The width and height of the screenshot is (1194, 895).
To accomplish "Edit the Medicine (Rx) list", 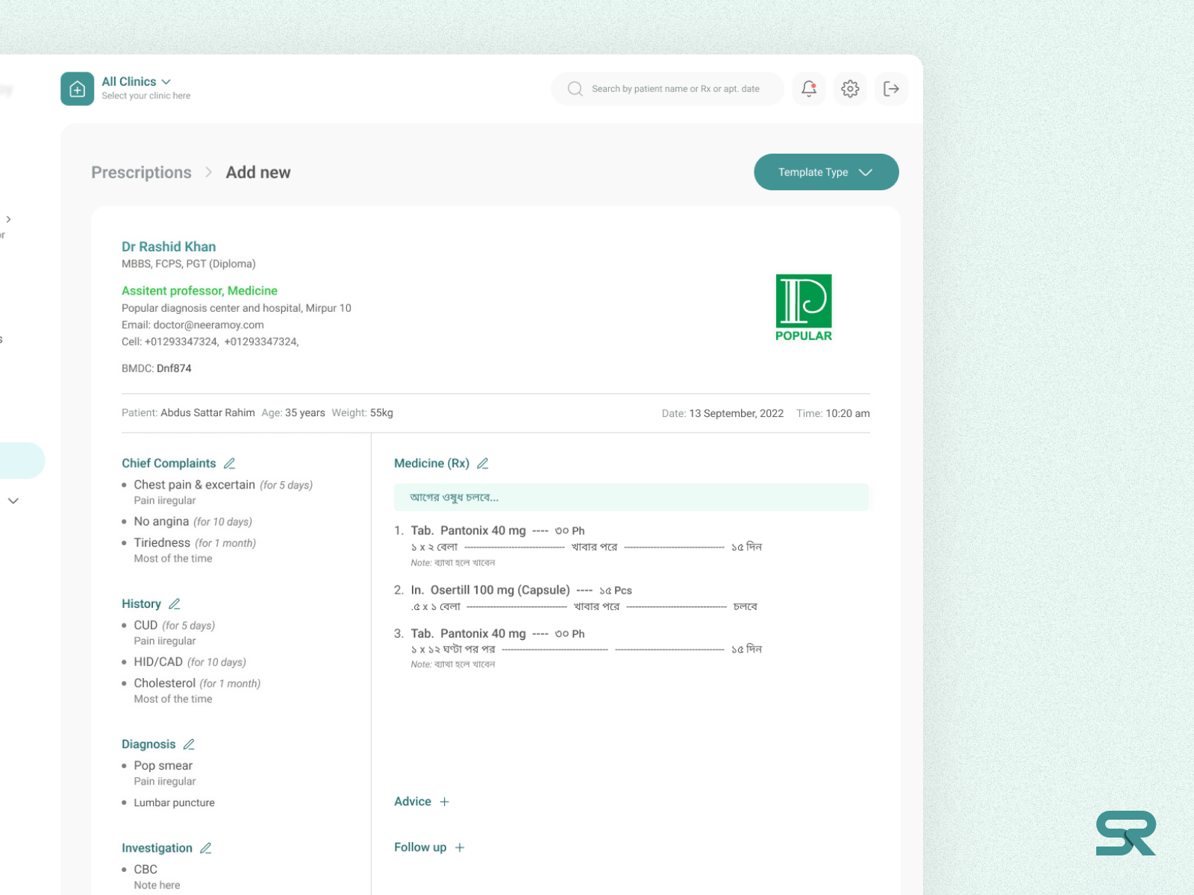I will pos(483,463).
